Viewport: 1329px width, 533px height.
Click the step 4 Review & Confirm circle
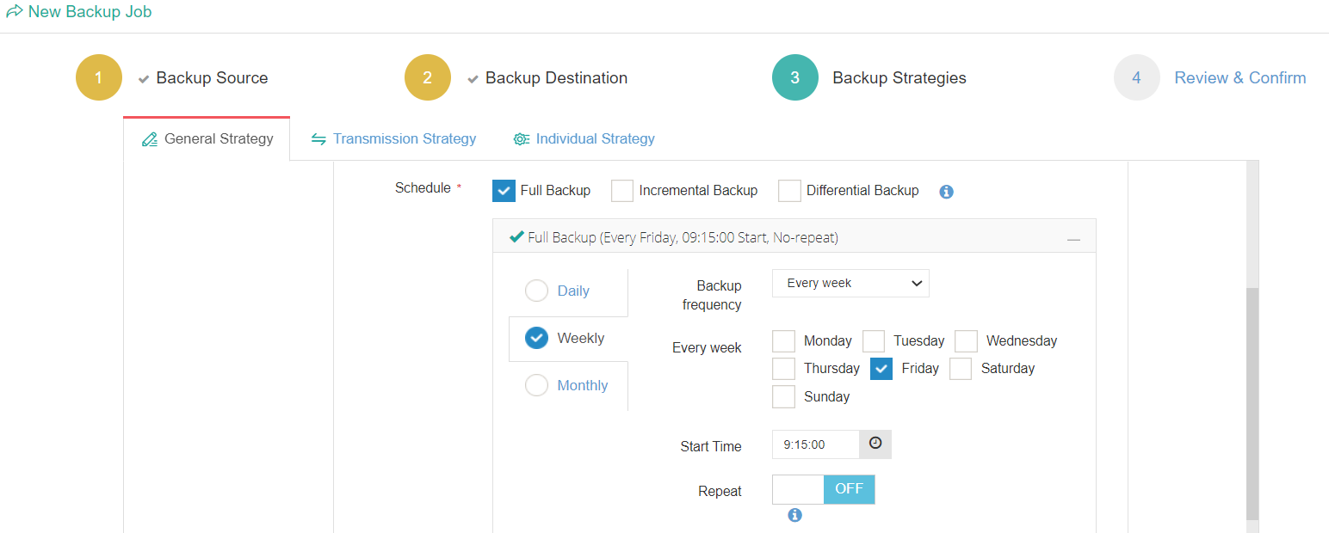click(1136, 77)
